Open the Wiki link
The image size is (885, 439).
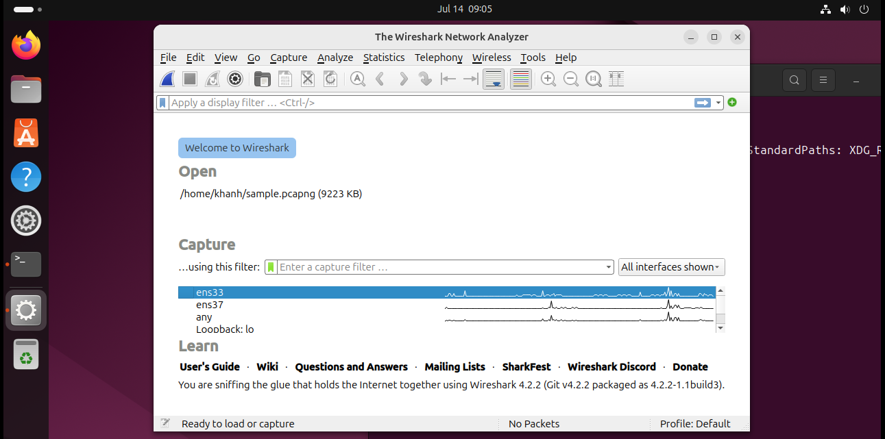coord(267,367)
